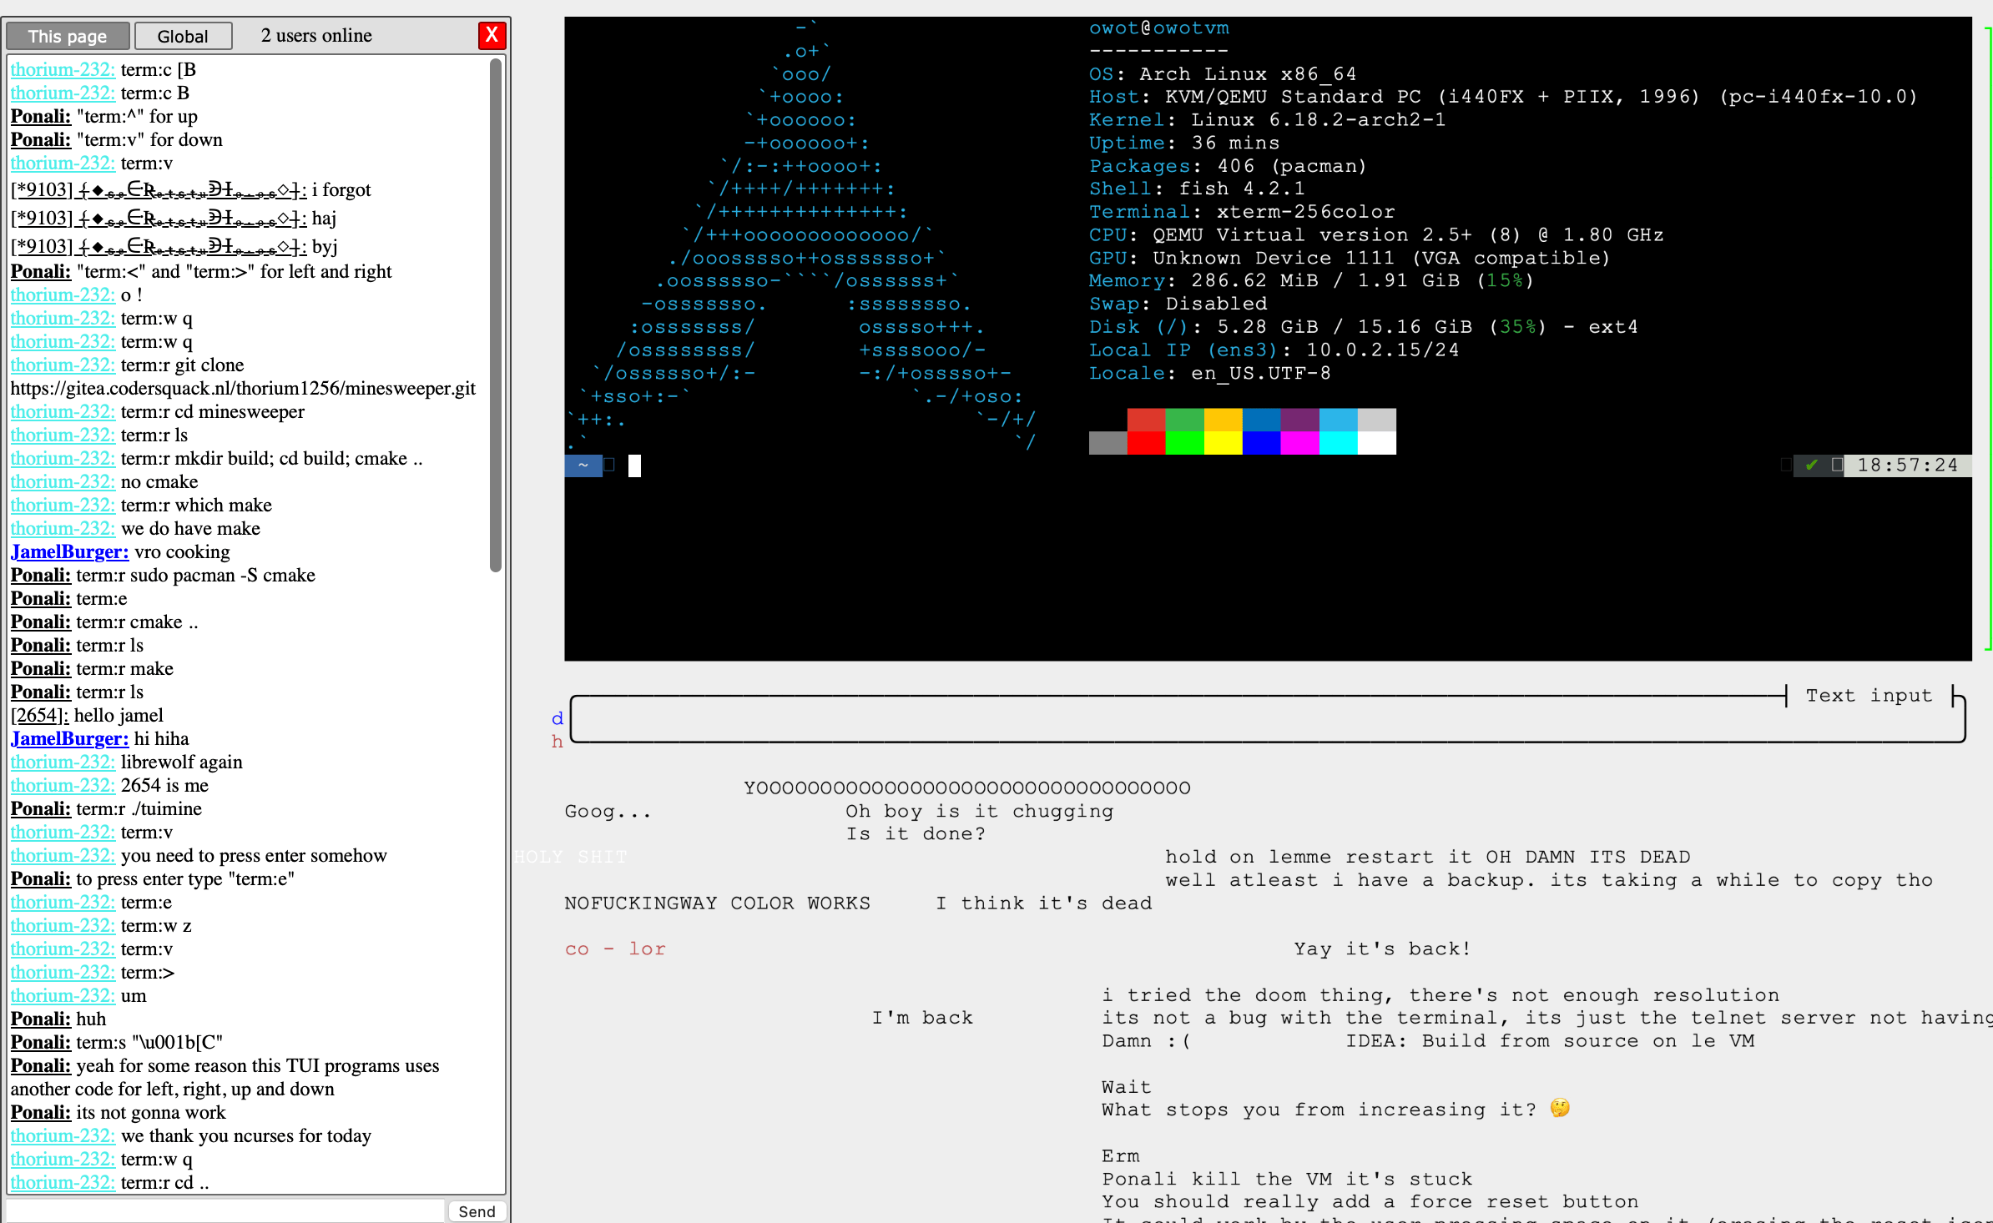Viewport: 1993px width, 1223px height.
Task: Select the This page chat tab
Action: (x=68, y=36)
